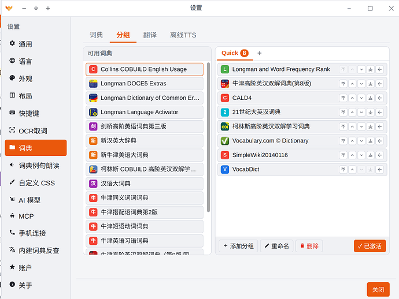Open 关于 page in sidebar
The image size is (399, 299).
(36, 285)
